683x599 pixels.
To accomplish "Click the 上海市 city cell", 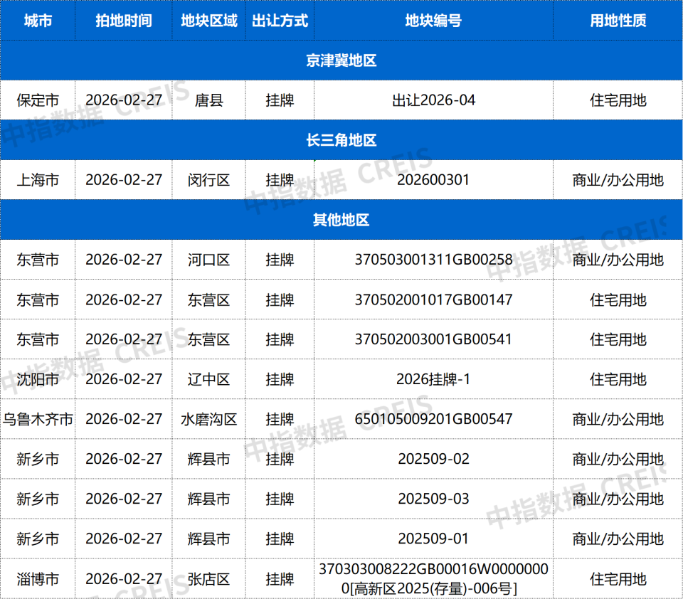I will 38,180.
